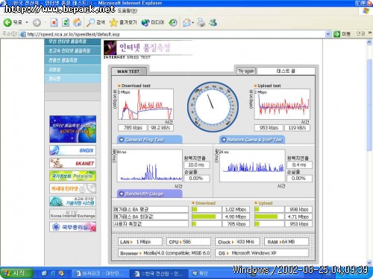Open the Mail toolbar icon
The width and height of the screenshot is (373, 279).
(186, 22)
